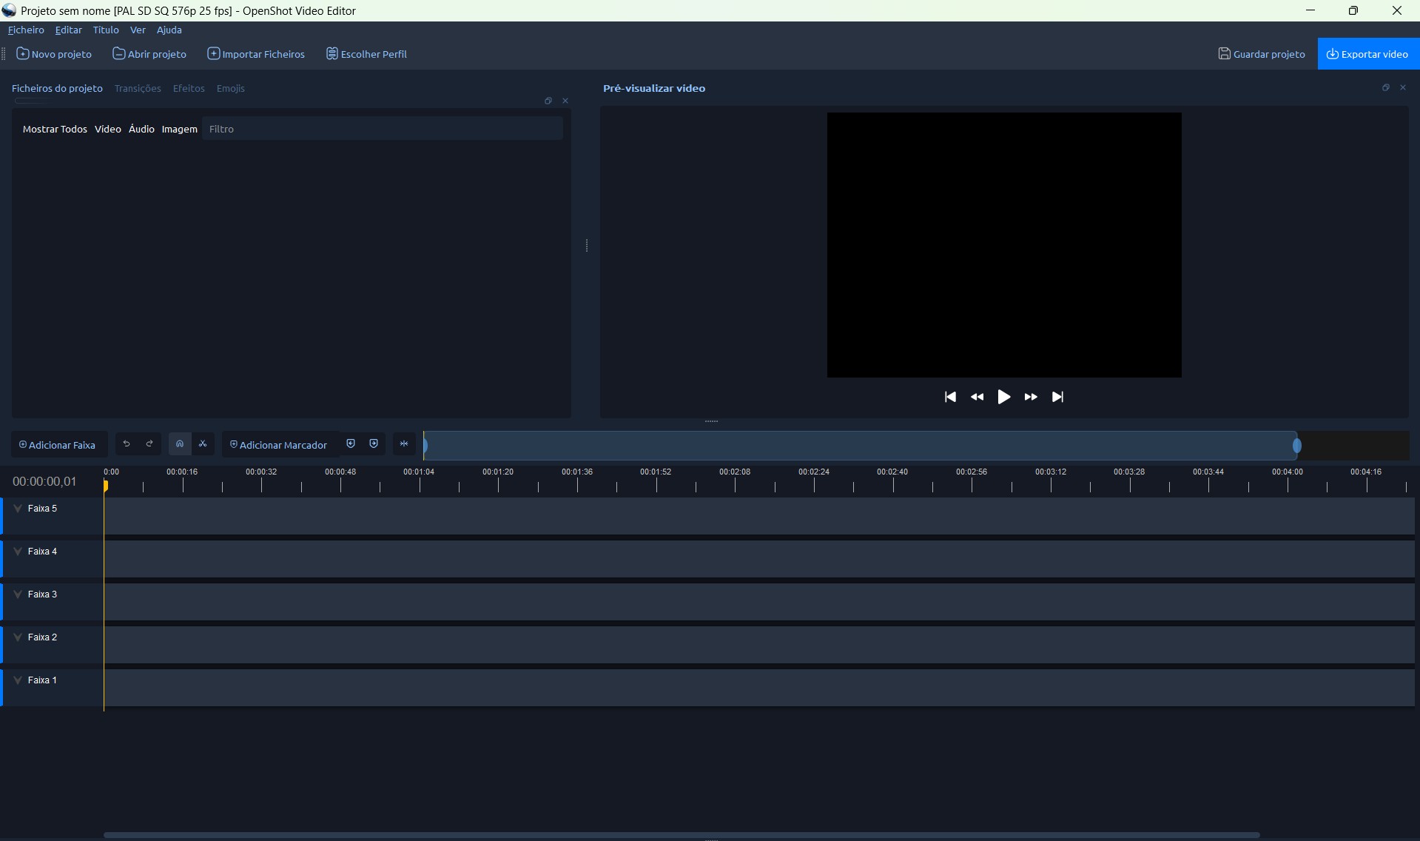Switch to the Emojis tab
Screen dimensions: 1420x841
pyautogui.click(x=231, y=88)
